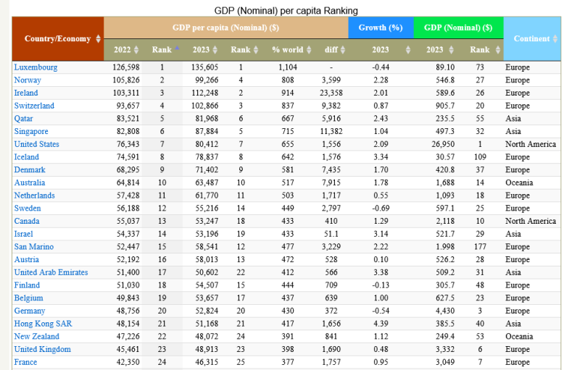Sort by Growth 2023 column arrows
Screen dimensions: 580x370
coord(408,50)
